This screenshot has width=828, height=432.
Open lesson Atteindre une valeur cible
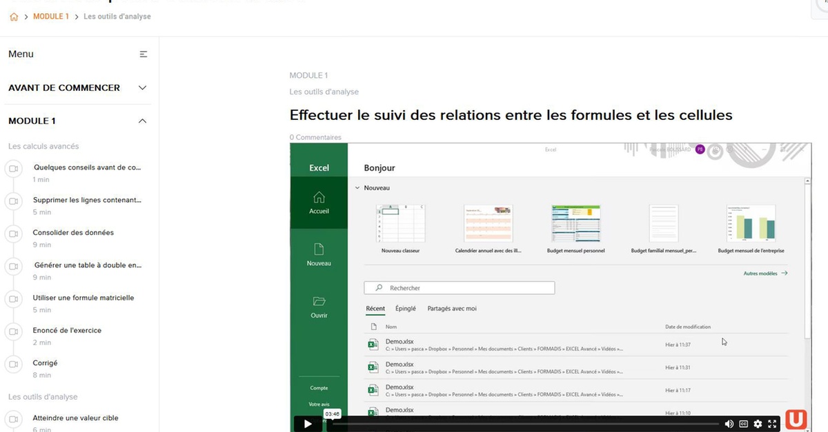click(x=75, y=418)
